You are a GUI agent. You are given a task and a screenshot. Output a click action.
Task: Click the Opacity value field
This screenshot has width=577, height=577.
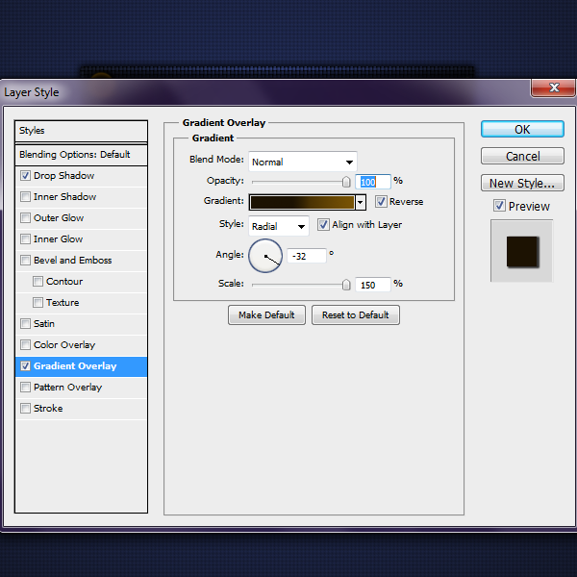[x=372, y=182]
